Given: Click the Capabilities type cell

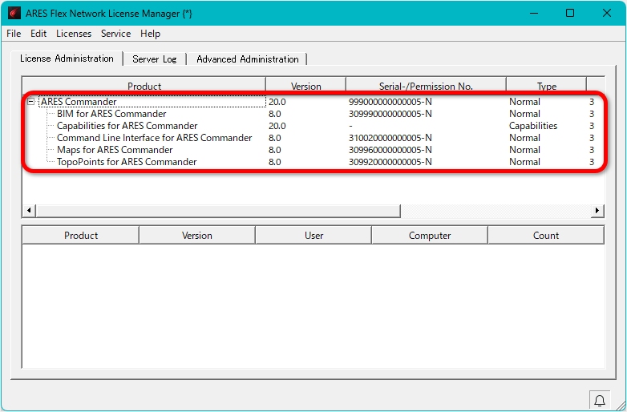Looking at the screenshot, I should coord(533,126).
